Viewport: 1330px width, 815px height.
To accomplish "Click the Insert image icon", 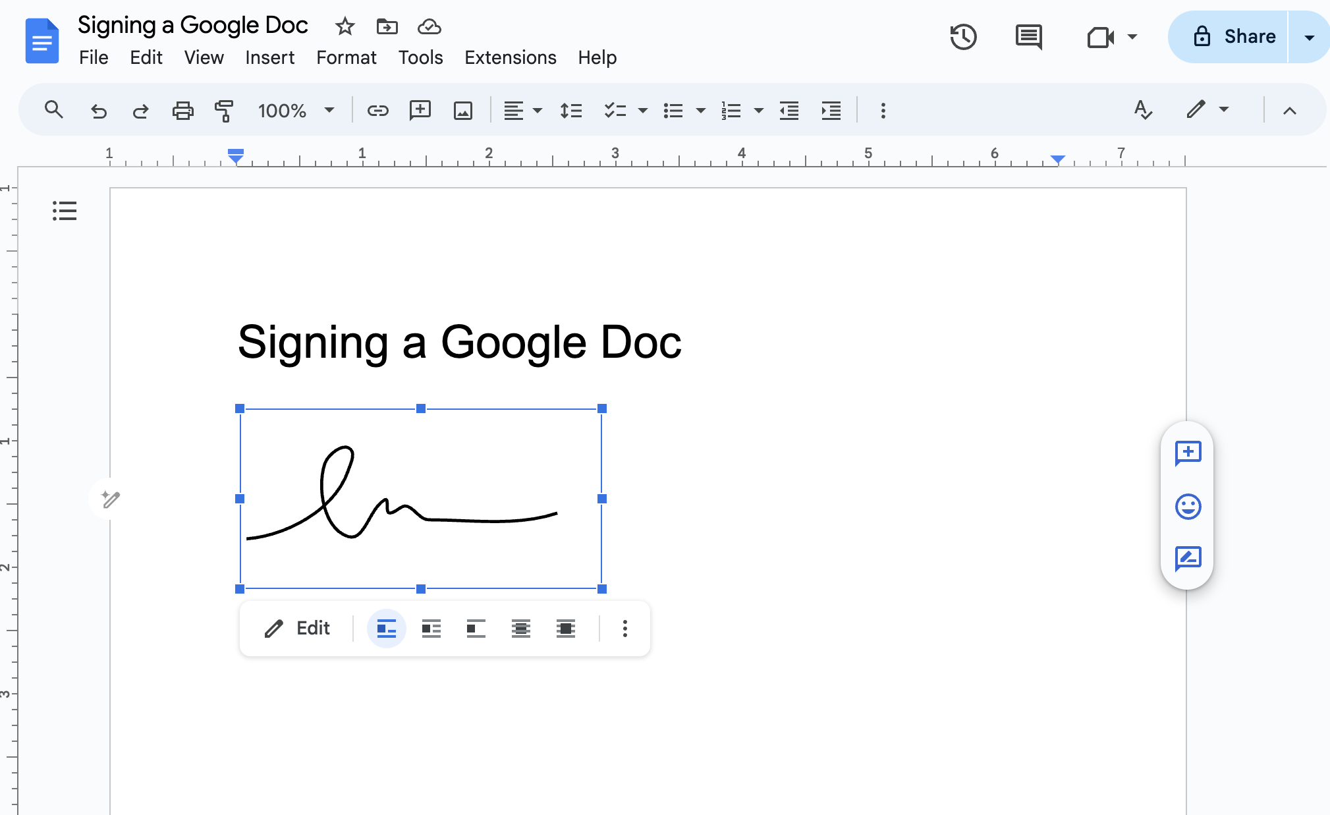I will [x=462, y=108].
